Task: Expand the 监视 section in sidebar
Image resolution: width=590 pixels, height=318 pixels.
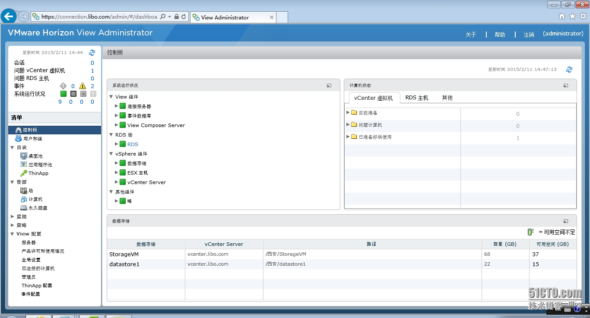Action: coord(12,216)
